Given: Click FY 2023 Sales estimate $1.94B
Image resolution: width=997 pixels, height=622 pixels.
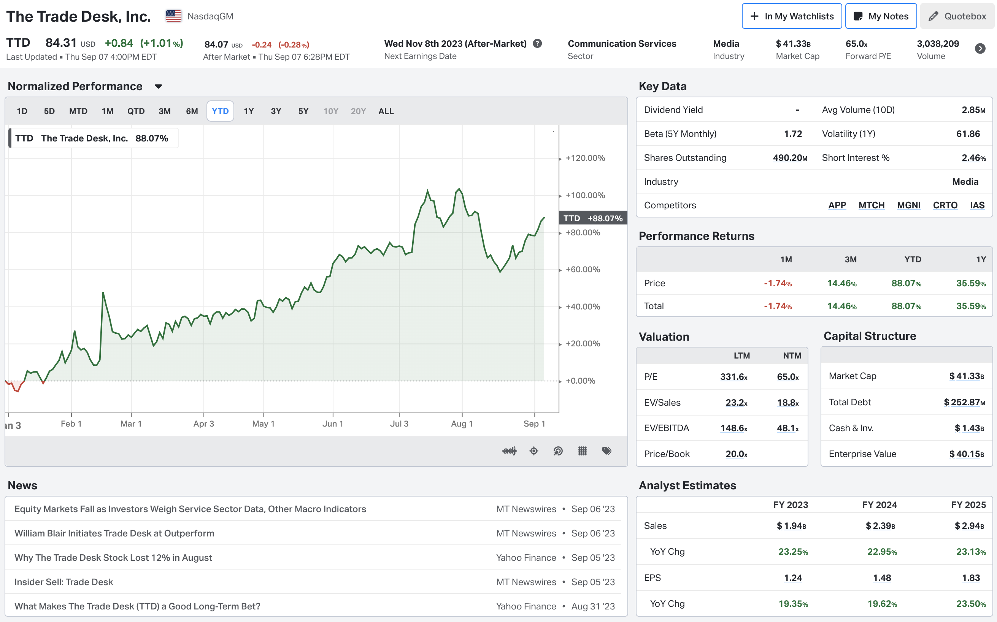Looking at the screenshot, I should 791,526.
